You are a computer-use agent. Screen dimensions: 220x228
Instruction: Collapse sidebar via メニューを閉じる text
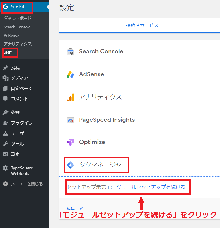click(27, 184)
